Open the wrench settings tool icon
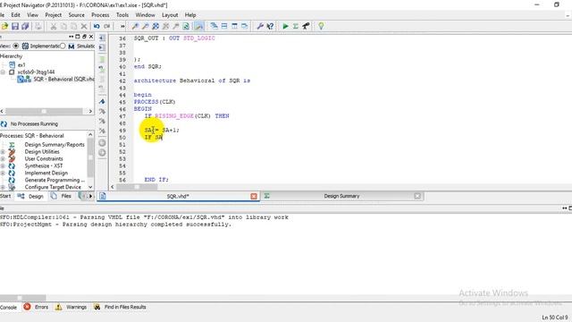This screenshot has height=322, width=572. tap(260, 26)
